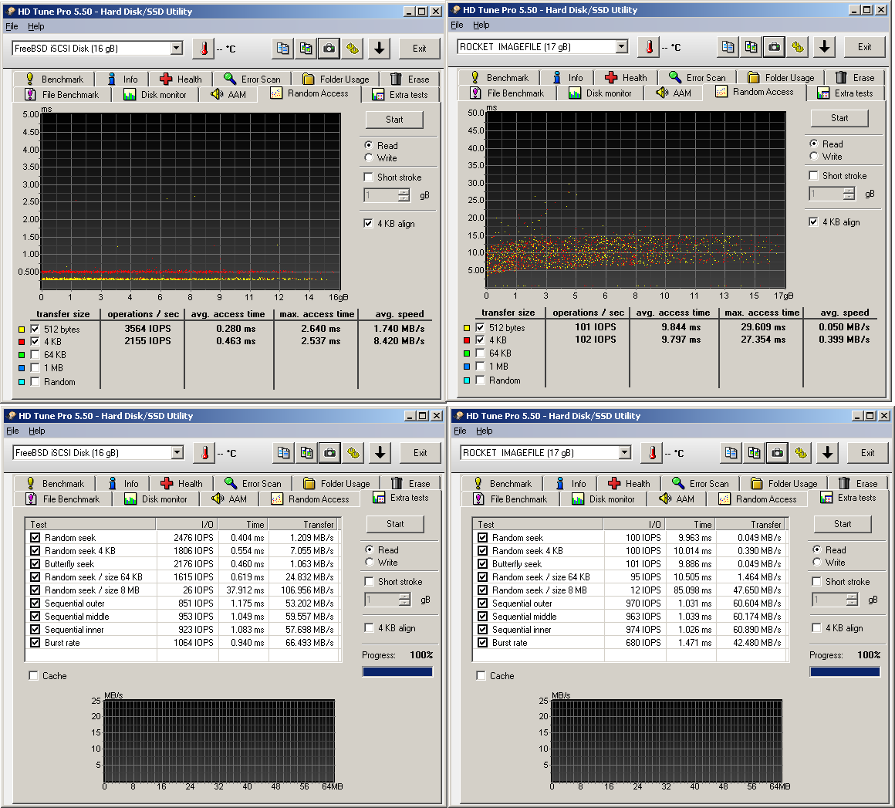Toggle 4 KB align in top-left window
This screenshot has width=895, height=808.
pyautogui.click(x=369, y=223)
